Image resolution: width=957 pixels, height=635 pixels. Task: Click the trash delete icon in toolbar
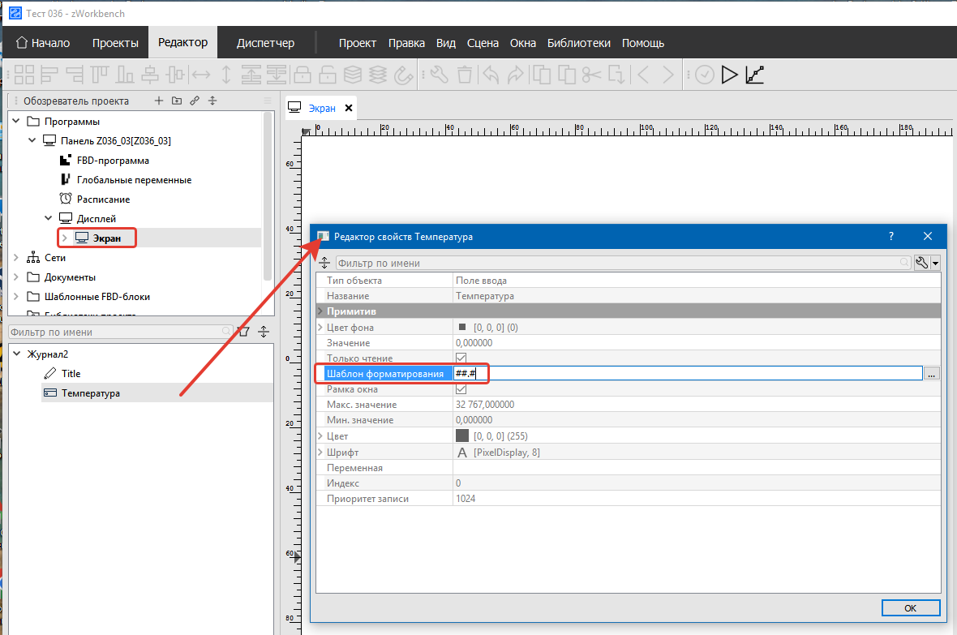(x=465, y=75)
